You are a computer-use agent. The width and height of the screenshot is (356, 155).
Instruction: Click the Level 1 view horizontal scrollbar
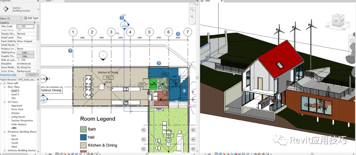coord(147,154)
